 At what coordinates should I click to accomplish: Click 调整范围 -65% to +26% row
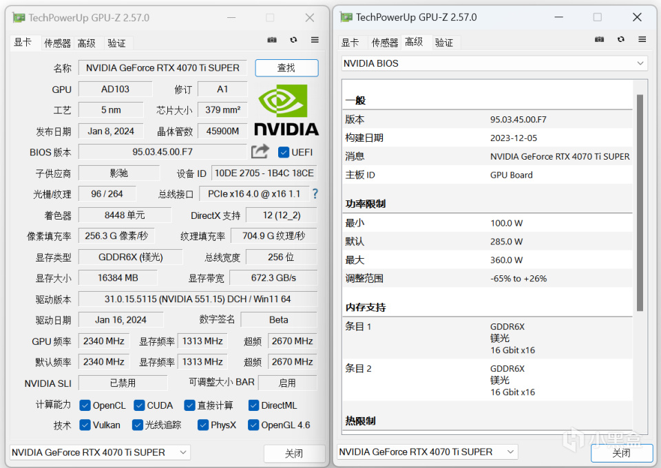tap(487, 279)
